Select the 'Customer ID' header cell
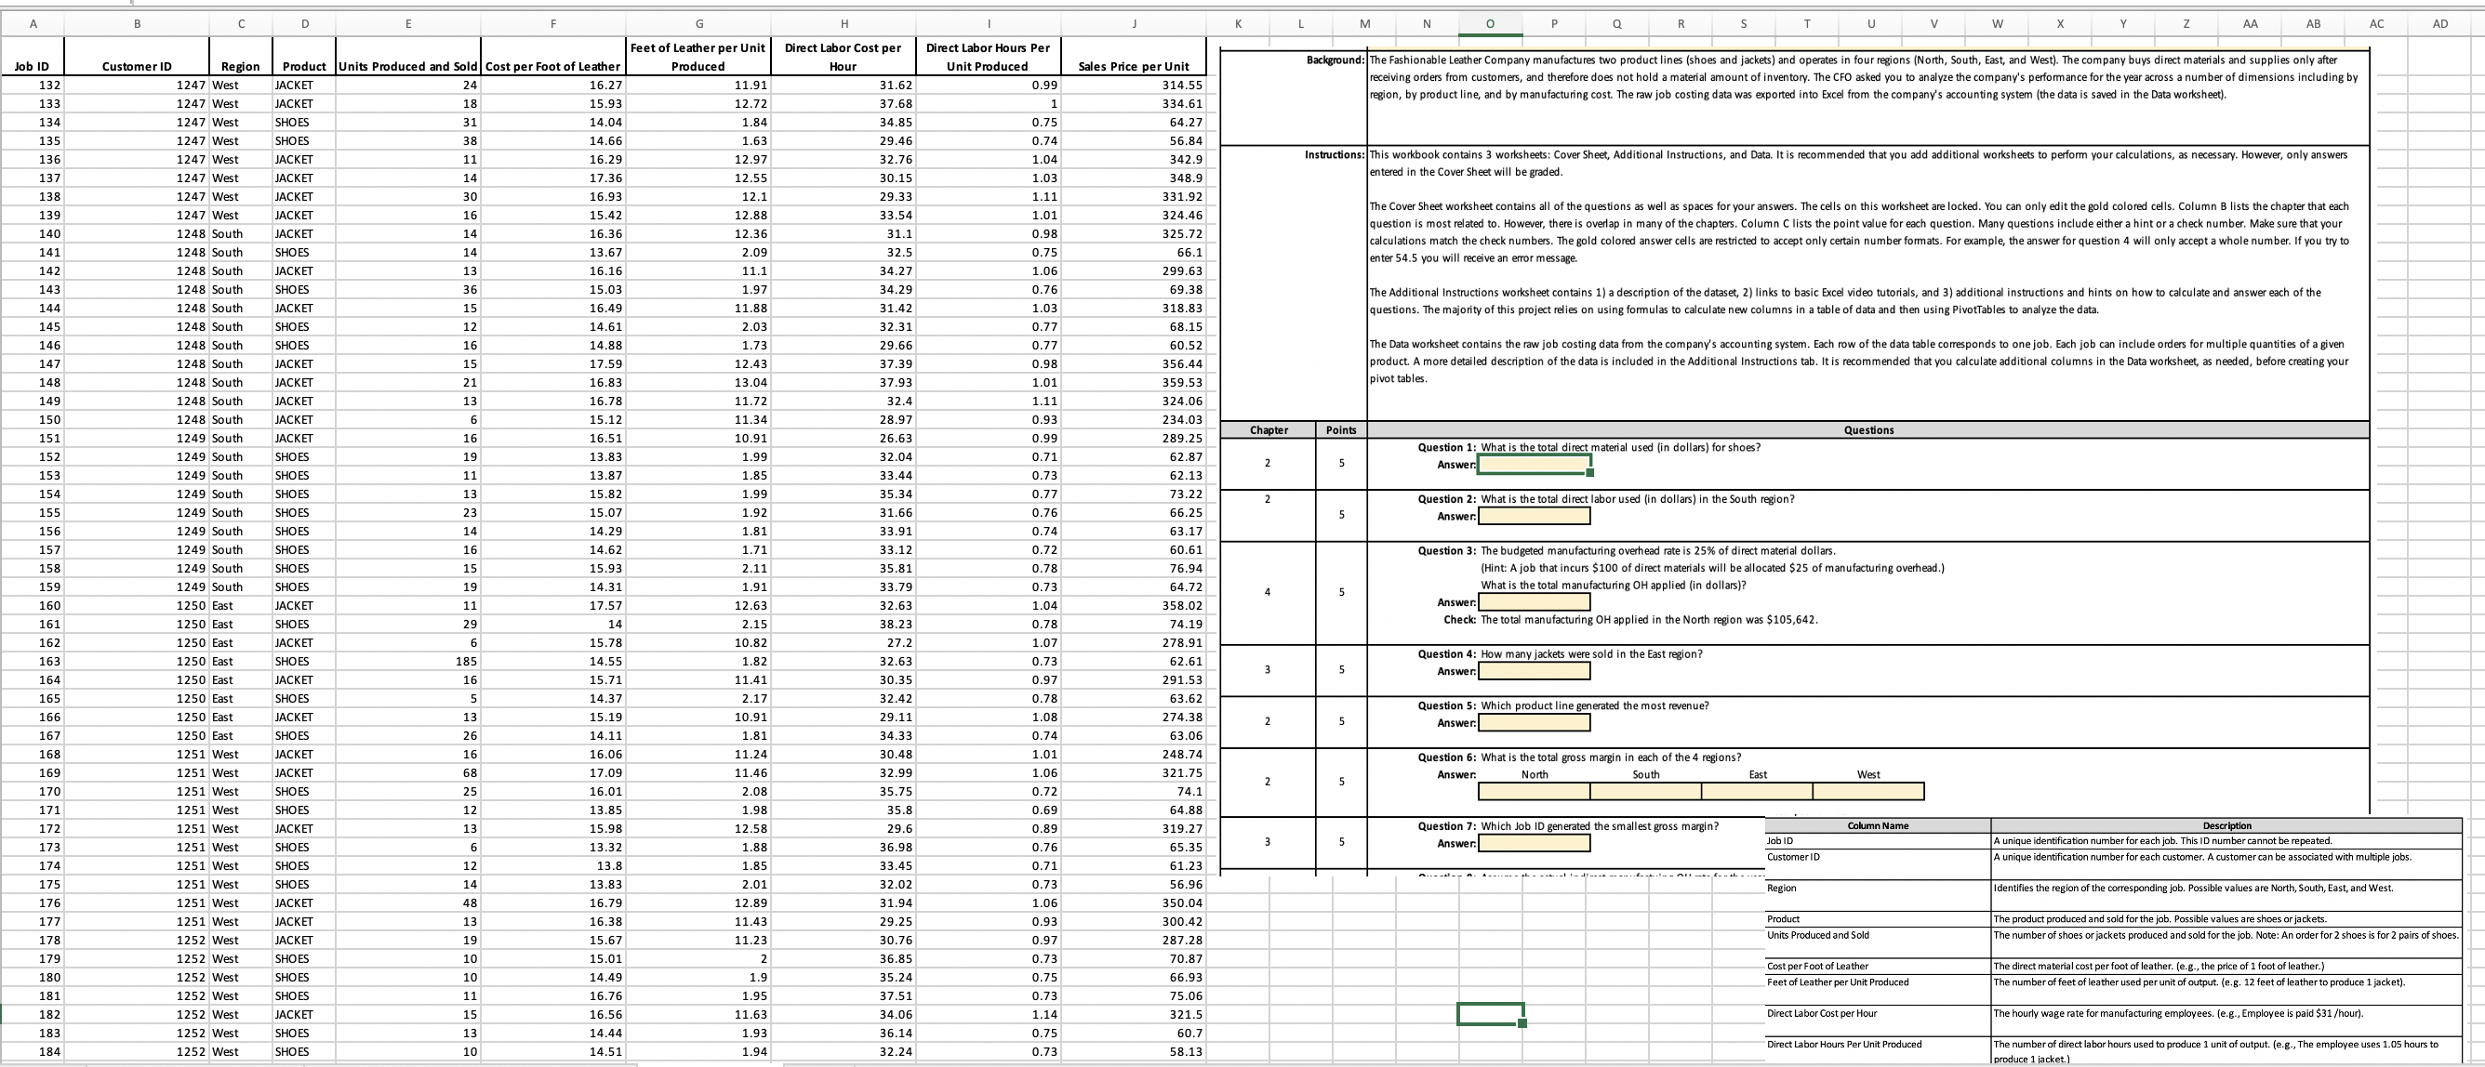The height and width of the screenshot is (1067, 2485). click(136, 57)
